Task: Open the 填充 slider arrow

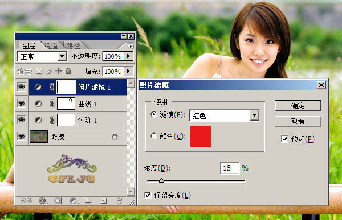Action: [x=128, y=71]
